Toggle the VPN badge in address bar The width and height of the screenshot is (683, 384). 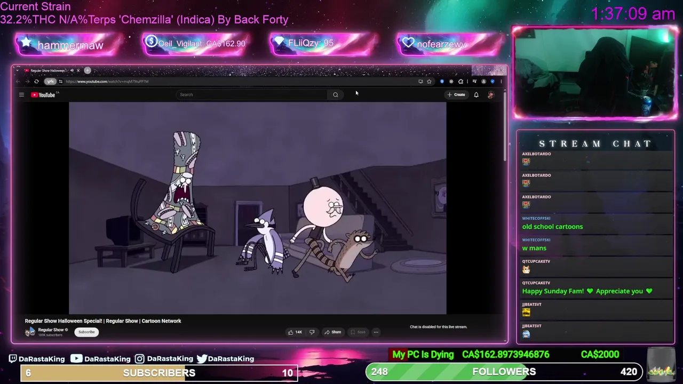pyautogui.click(x=50, y=82)
